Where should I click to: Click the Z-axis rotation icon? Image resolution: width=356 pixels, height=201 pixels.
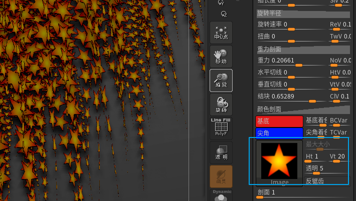pyautogui.click(x=224, y=14)
